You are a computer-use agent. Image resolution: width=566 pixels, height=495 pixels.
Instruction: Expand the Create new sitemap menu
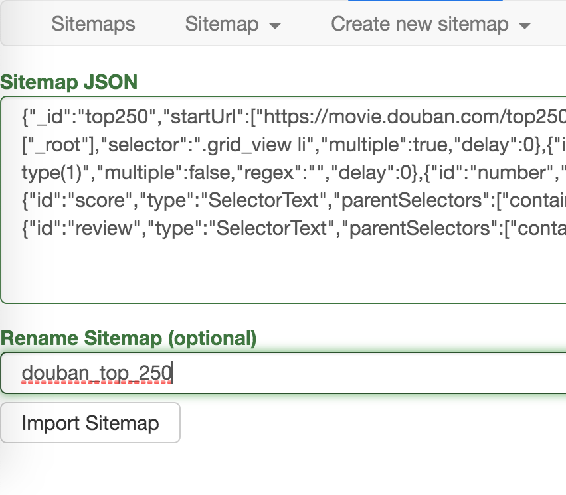click(430, 25)
